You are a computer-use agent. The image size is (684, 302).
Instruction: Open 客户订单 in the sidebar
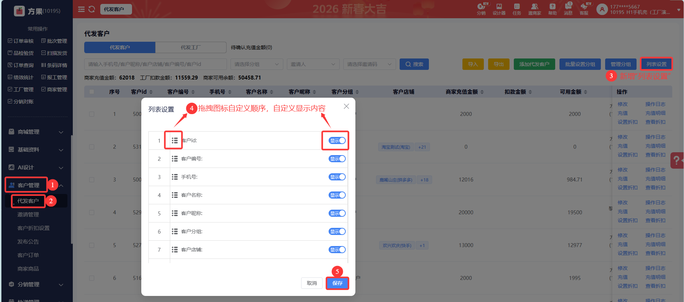(x=28, y=255)
